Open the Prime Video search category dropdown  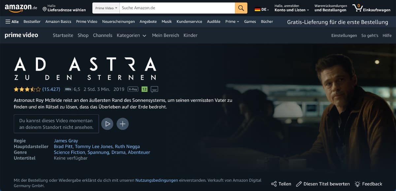(x=106, y=8)
